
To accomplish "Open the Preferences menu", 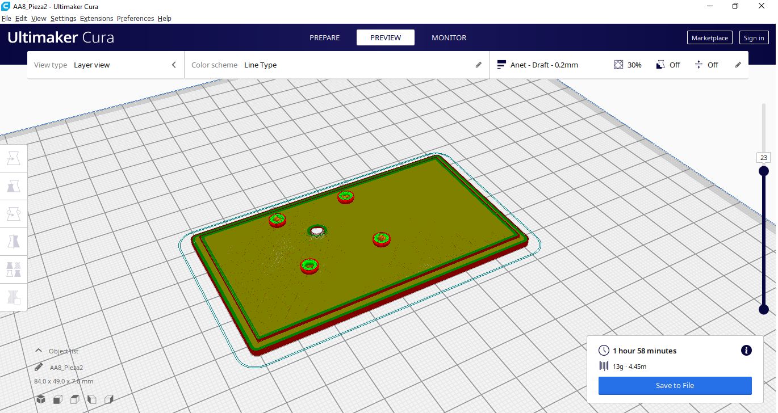I will (135, 18).
